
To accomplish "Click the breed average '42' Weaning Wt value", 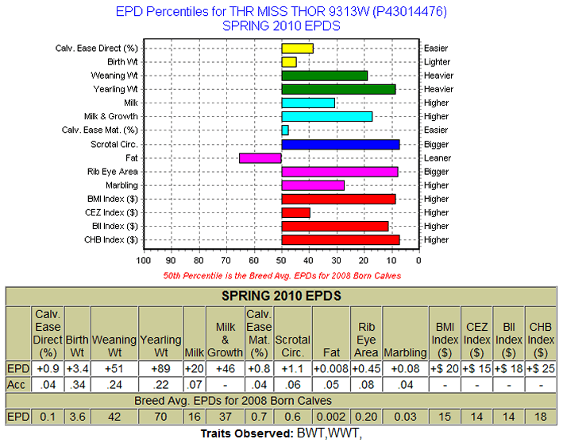I will (x=114, y=417).
